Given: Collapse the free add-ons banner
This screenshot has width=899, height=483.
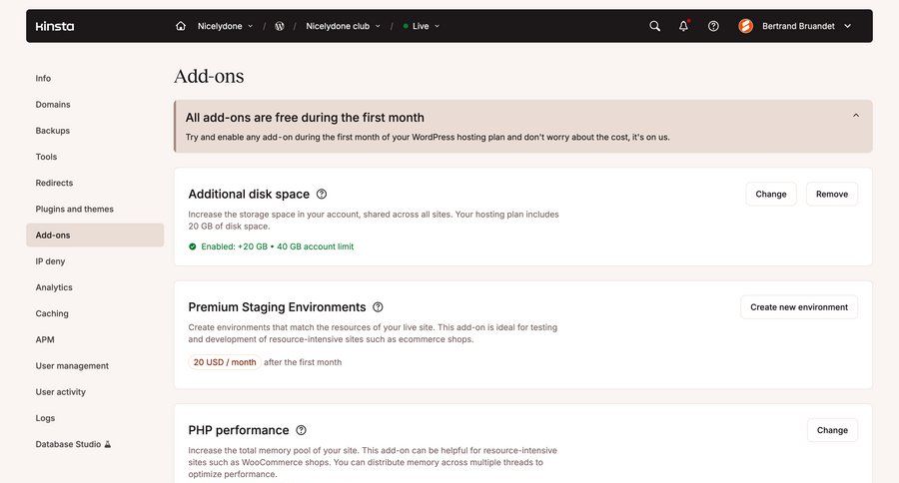Looking at the screenshot, I should point(856,115).
